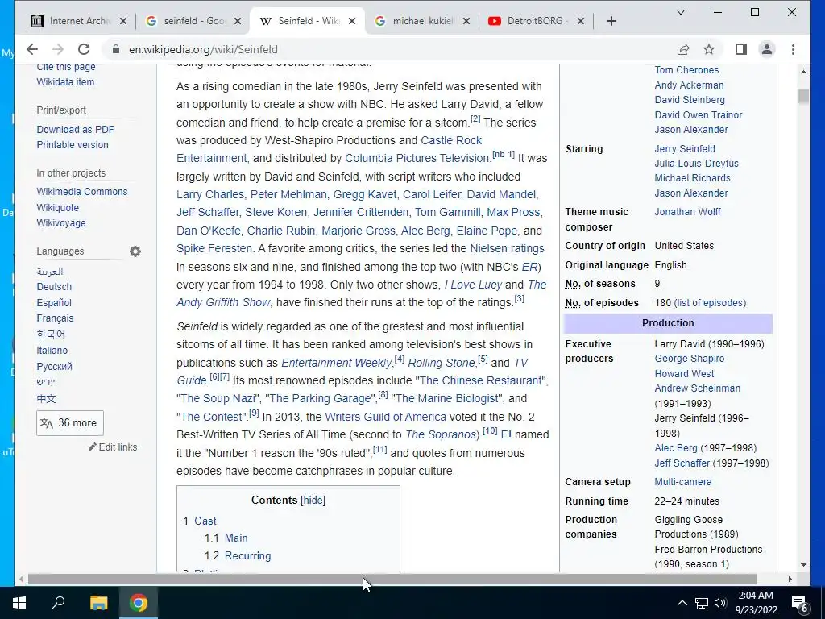Switch to Français language version
This screenshot has height=619, width=825.
point(55,318)
